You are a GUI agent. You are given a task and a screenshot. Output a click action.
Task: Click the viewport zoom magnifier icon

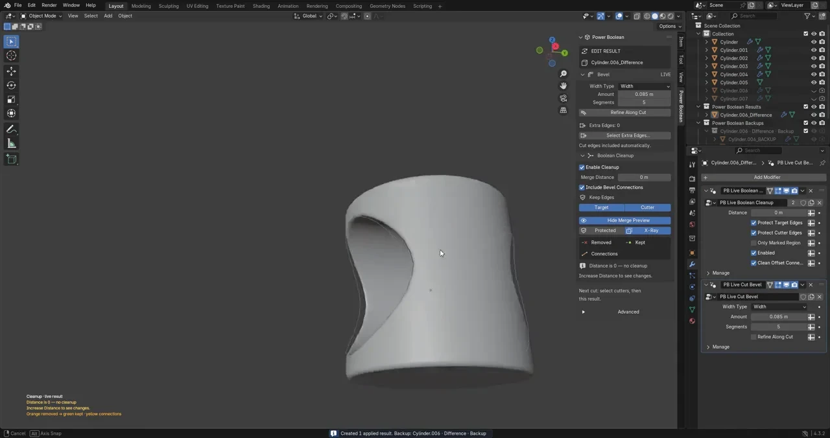point(563,74)
